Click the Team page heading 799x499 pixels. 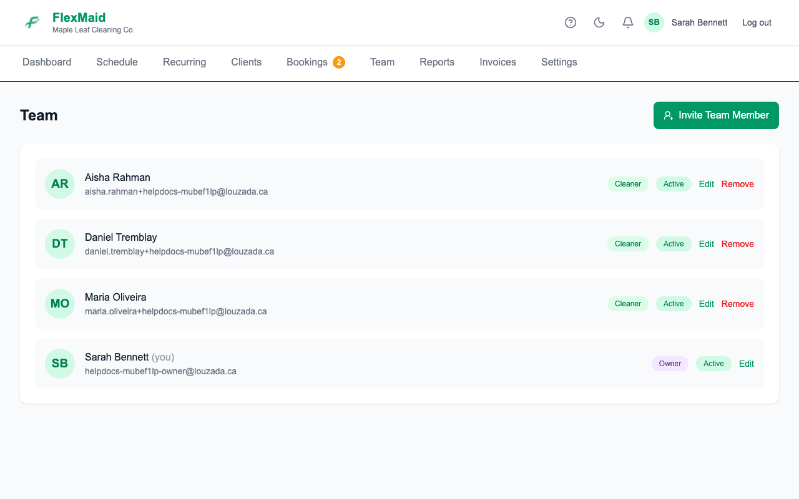click(x=39, y=115)
